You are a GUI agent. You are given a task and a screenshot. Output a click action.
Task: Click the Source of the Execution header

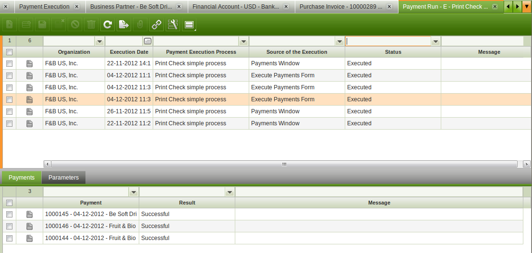pyautogui.click(x=297, y=52)
